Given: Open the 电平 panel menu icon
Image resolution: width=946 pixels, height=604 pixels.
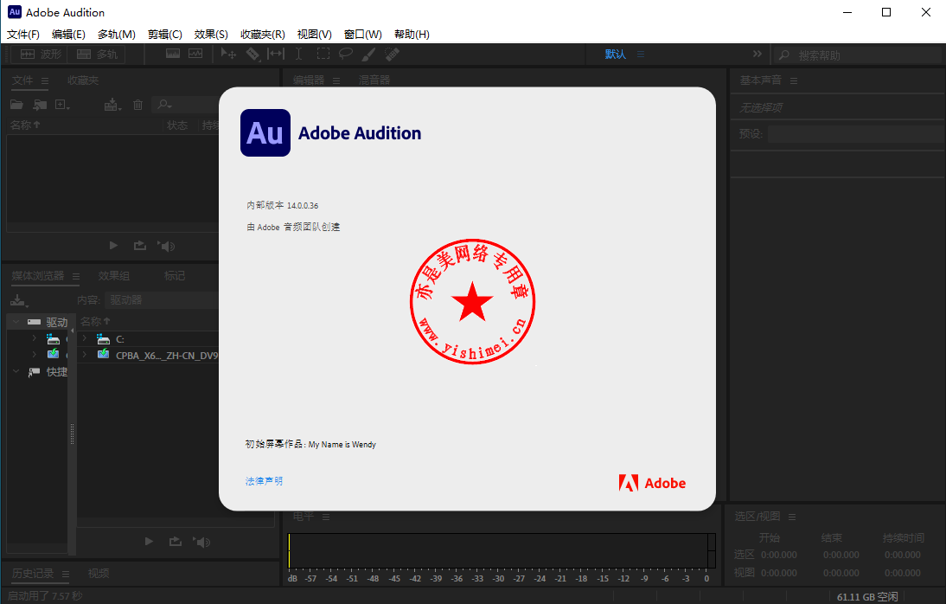Looking at the screenshot, I should click(326, 517).
